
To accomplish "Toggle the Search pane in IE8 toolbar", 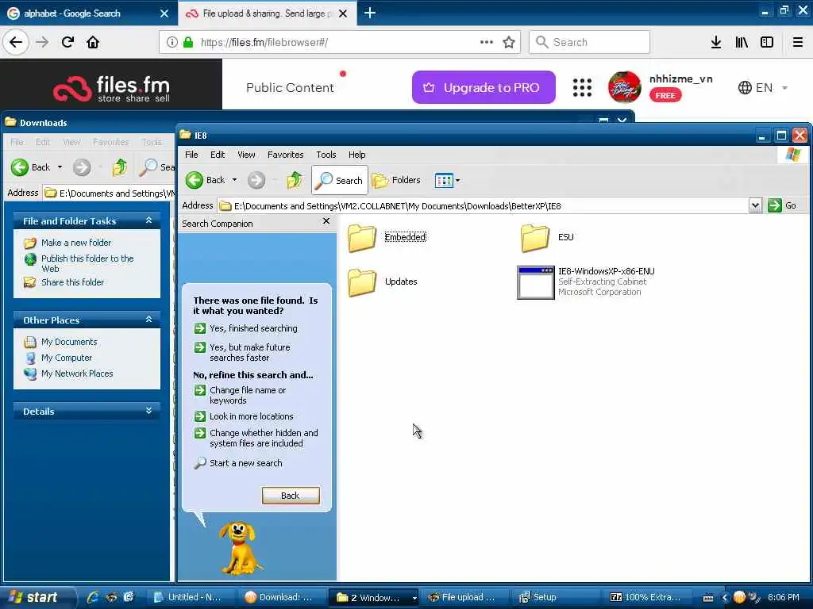I will click(x=340, y=180).
